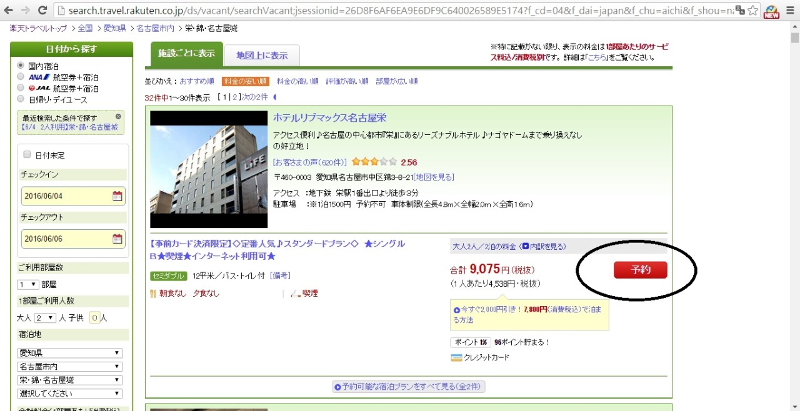The height and width of the screenshot is (411, 800).
Task: Select 国内宿泊 radio button
Action: coord(21,65)
